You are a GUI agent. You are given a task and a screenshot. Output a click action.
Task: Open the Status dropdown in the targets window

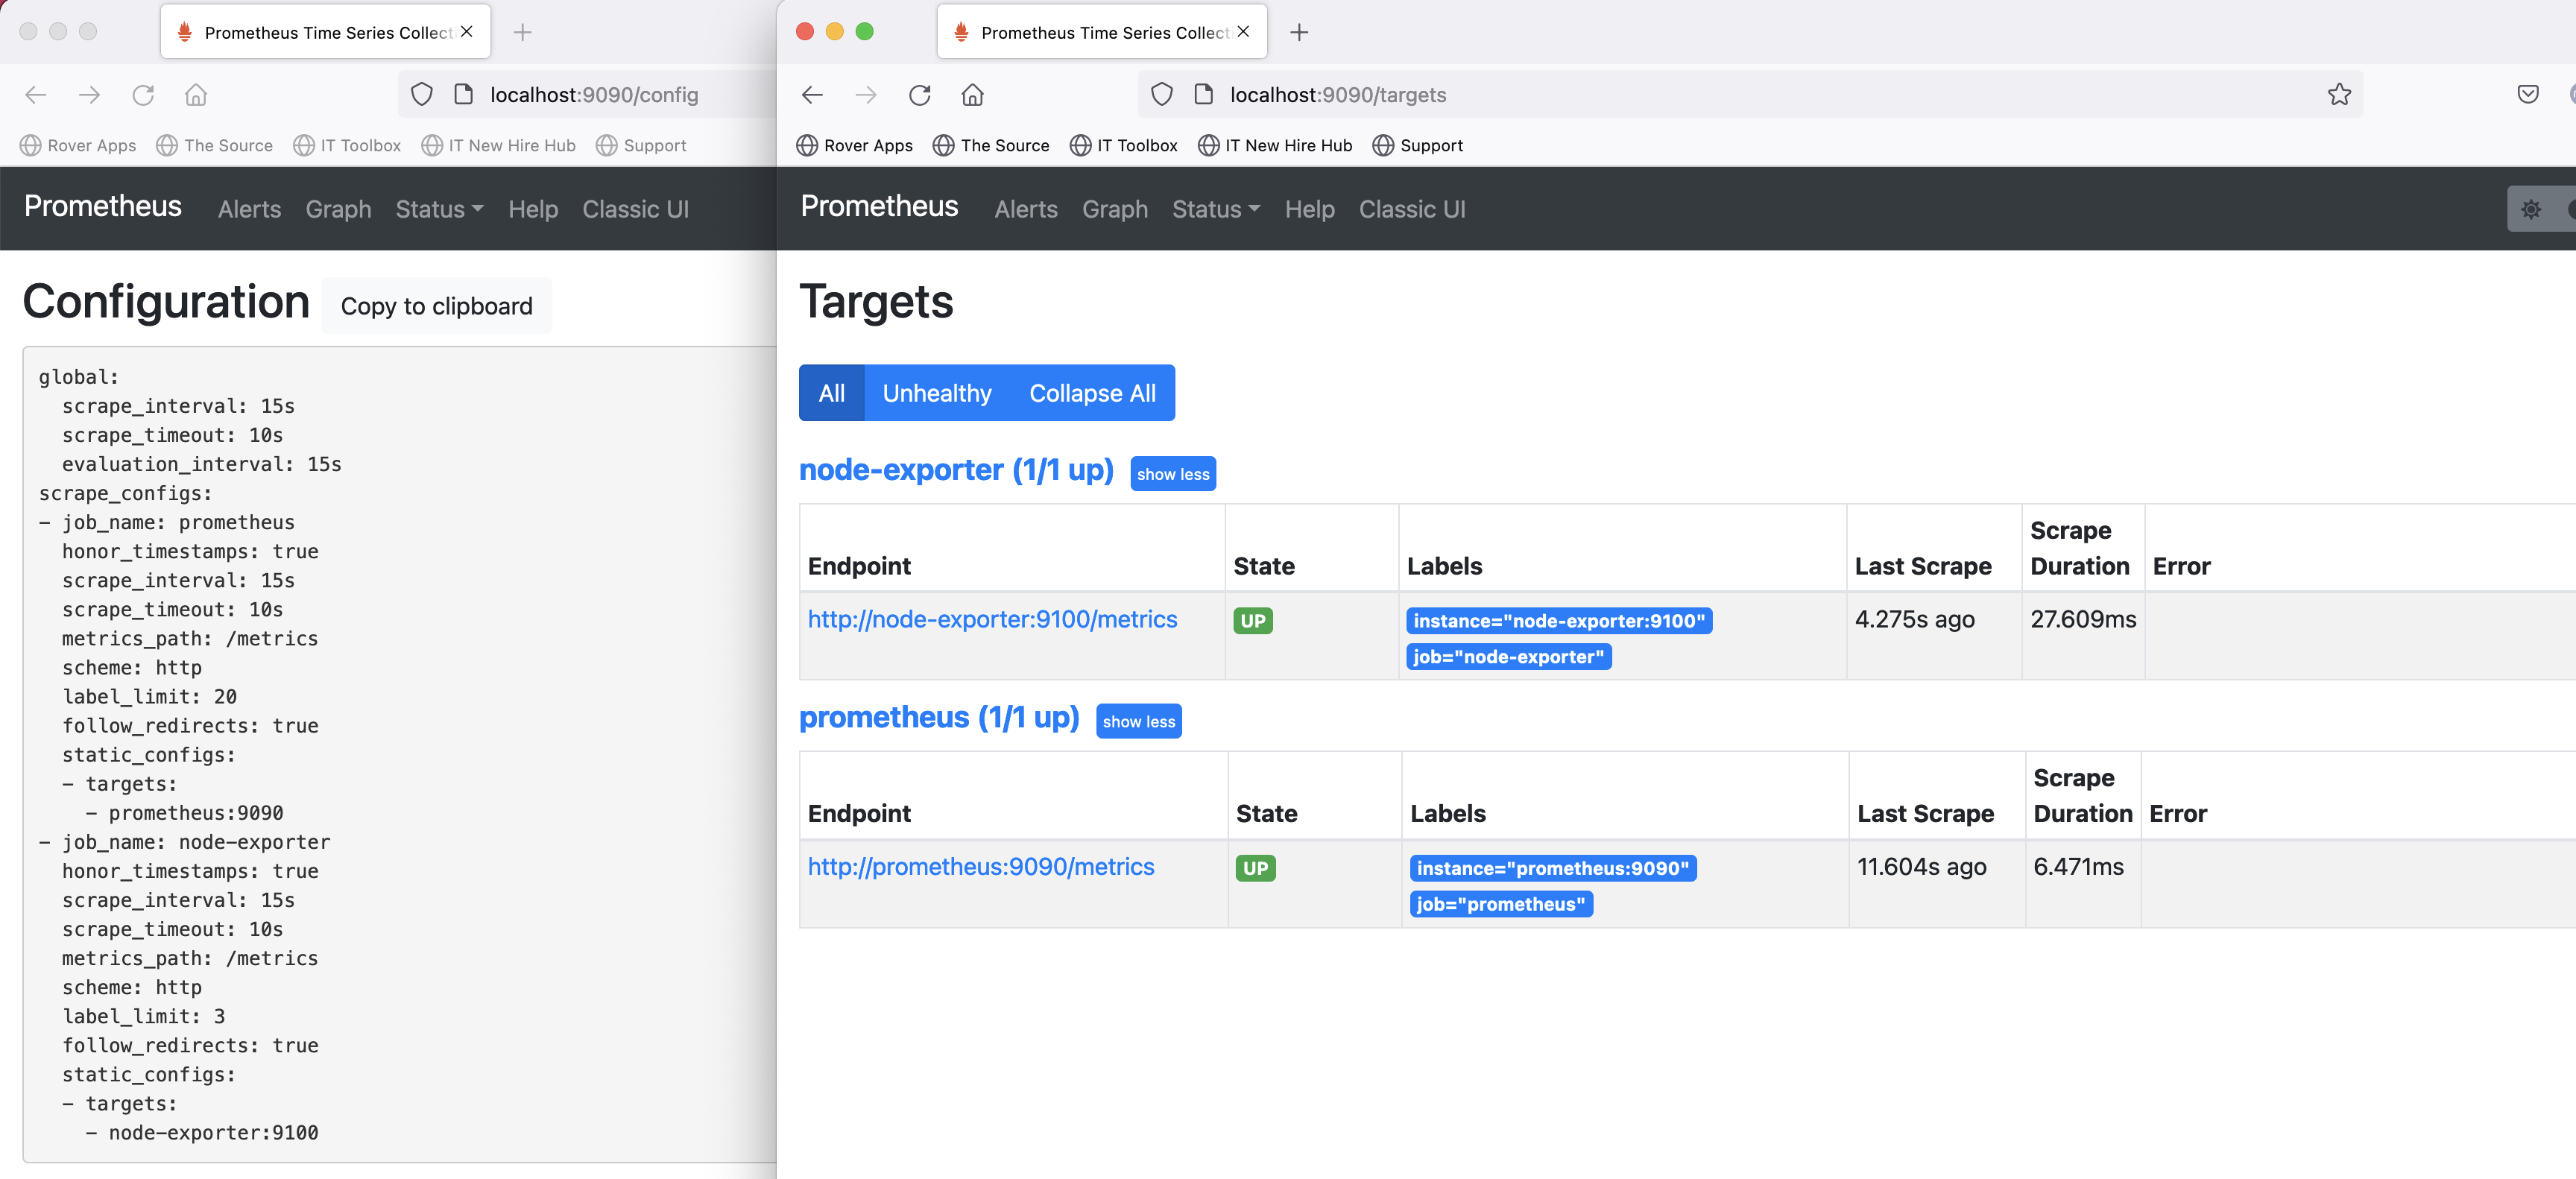1215,209
